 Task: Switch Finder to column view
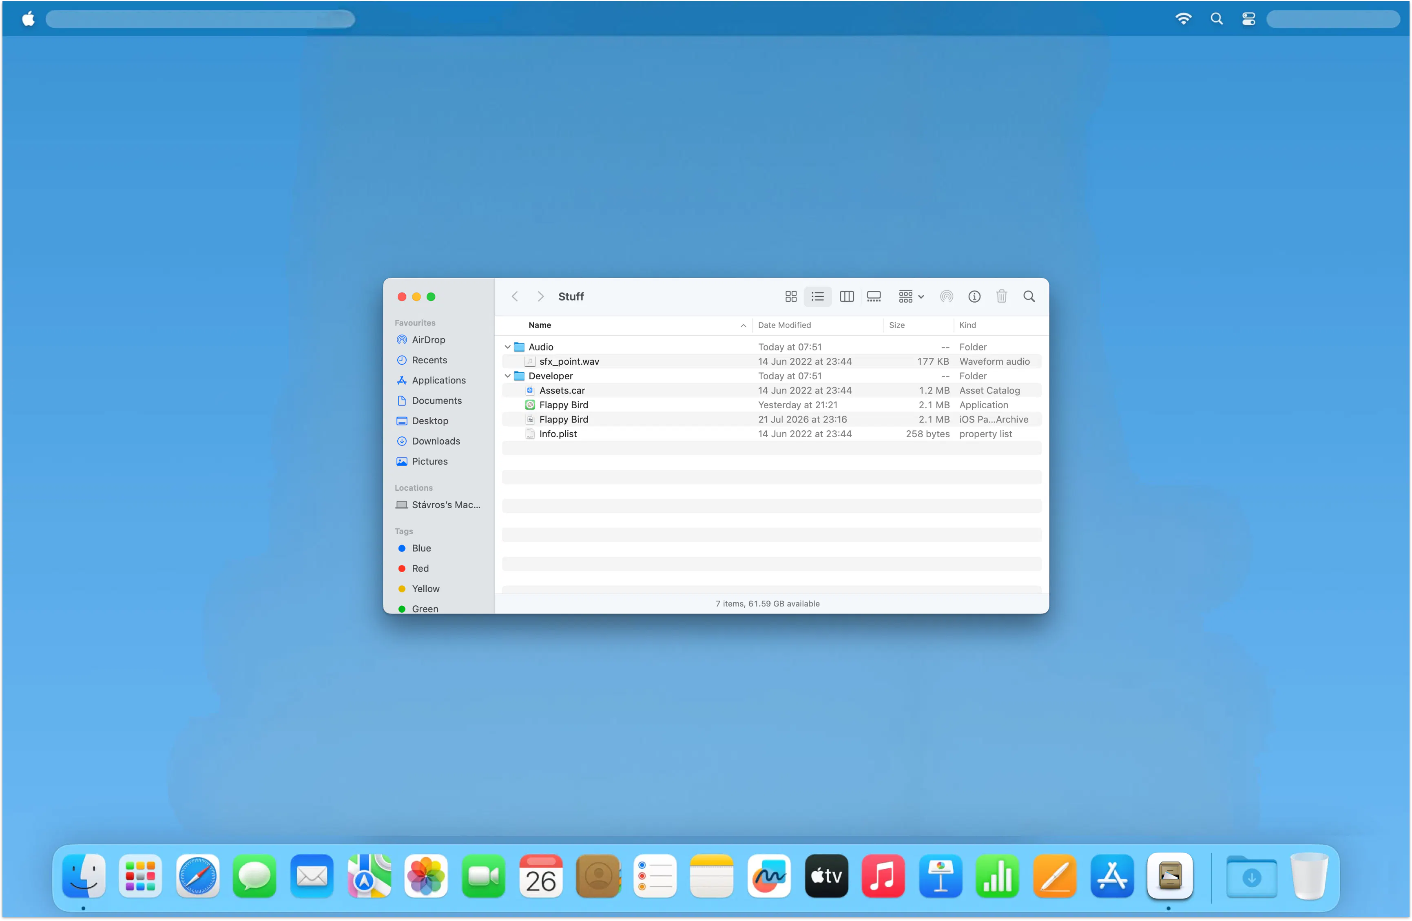847,296
